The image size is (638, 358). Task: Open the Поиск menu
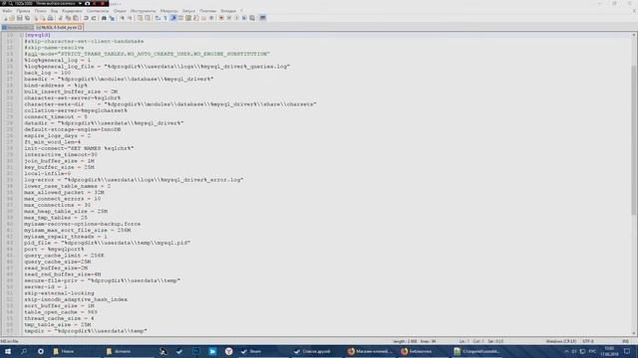40,11
